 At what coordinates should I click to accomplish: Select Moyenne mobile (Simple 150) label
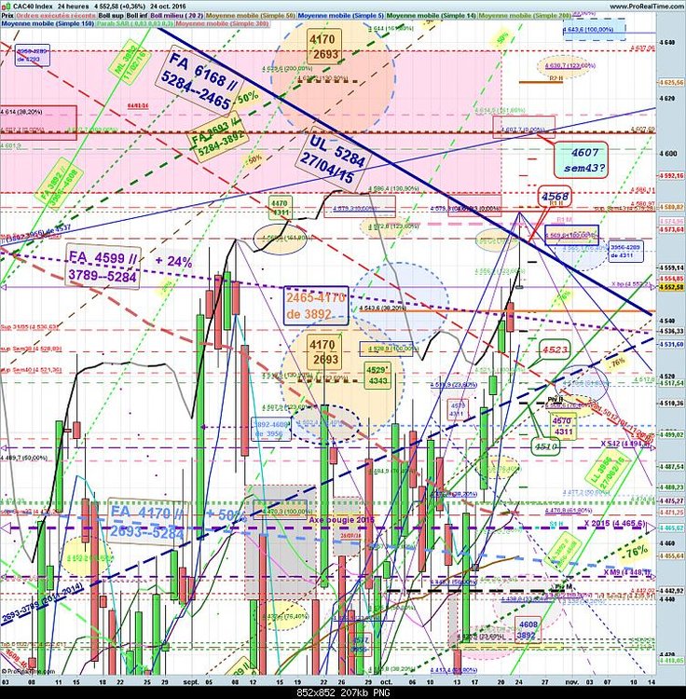coord(48,23)
